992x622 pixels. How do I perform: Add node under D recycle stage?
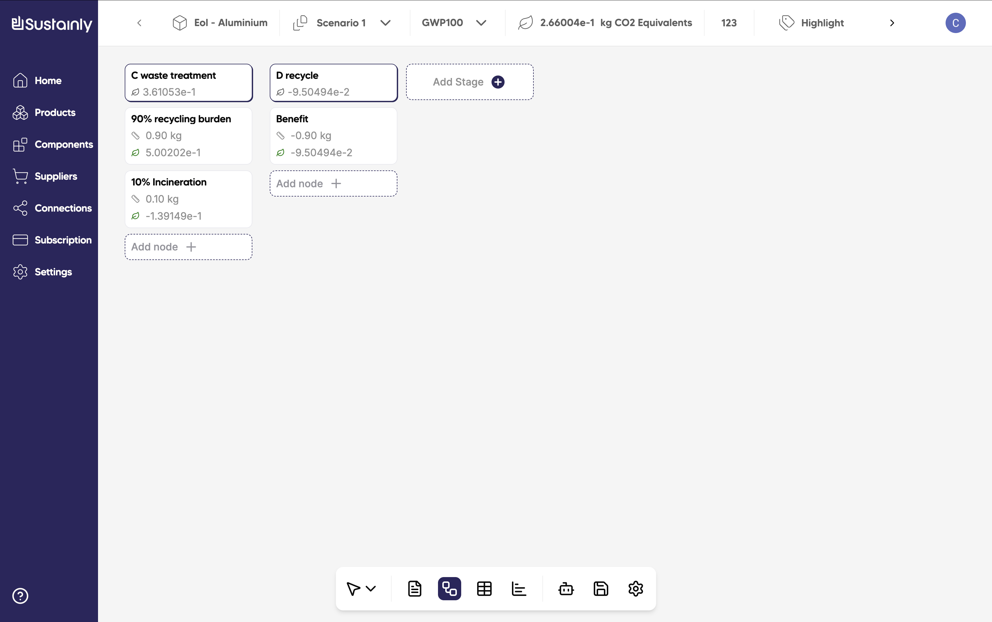tap(333, 183)
